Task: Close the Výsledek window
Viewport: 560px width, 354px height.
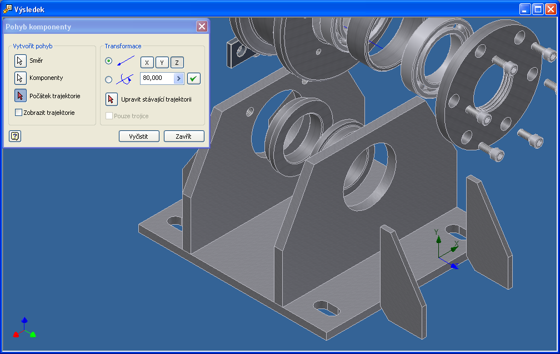Action: (x=551, y=9)
